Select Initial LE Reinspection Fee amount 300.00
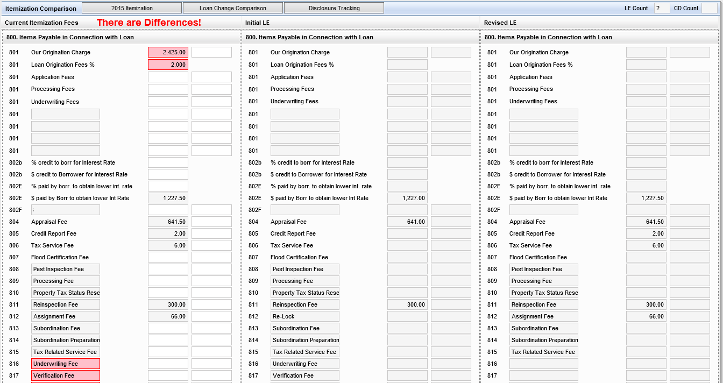The image size is (723, 383). (x=407, y=304)
